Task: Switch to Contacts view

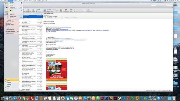Action: (12, 84)
